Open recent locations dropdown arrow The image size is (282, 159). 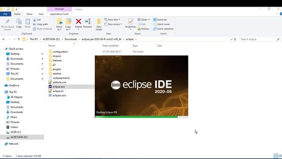(x=14, y=39)
